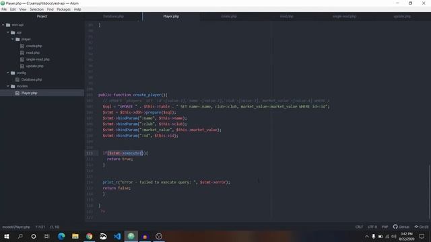
Task: Click the models/Player.php path in status bar
Action: pyautogui.click(x=16, y=227)
